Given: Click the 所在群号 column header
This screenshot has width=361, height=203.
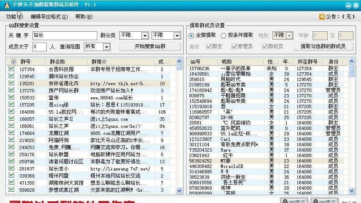Looking at the screenshot, I should [x=308, y=62].
